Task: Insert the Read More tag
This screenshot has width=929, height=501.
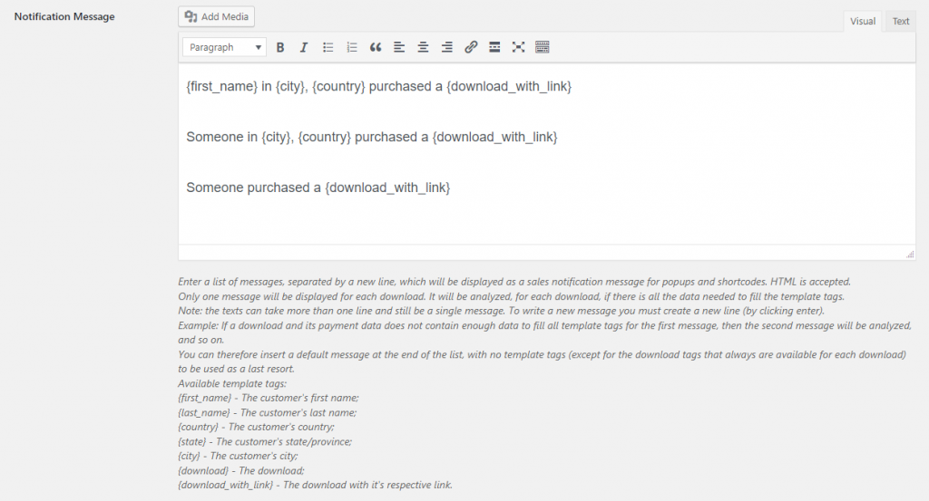Action: coord(494,47)
